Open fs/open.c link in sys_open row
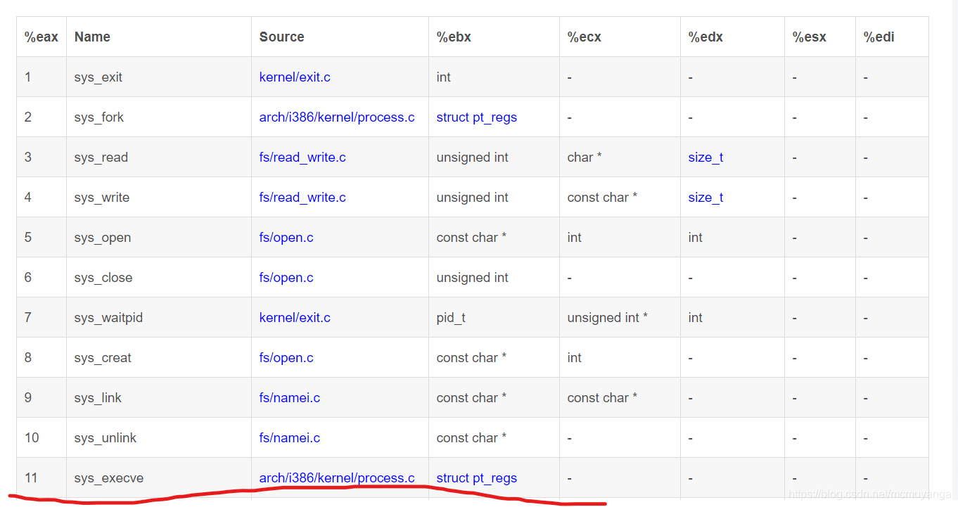This screenshot has width=958, height=507. [286, 238]
